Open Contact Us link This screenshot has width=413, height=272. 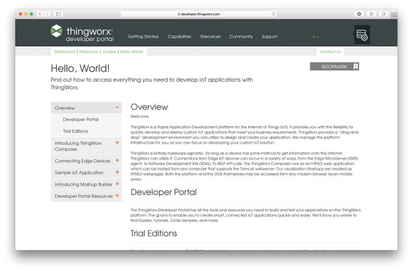point(330,52)
